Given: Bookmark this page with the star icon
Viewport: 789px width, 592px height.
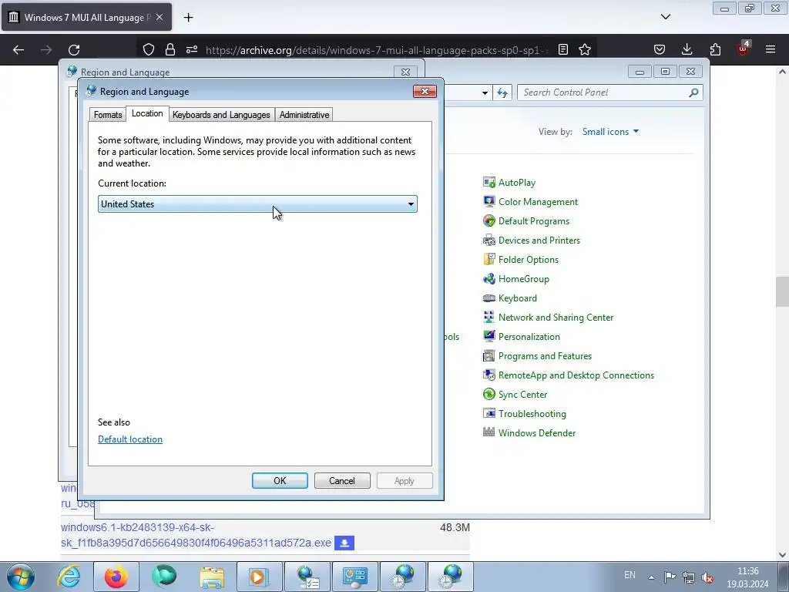Looking at the screenshot, I should point(585,49).
